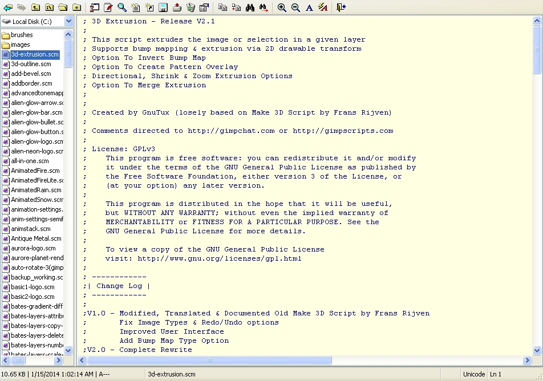Viewport: 543px width, 381px height.
Task: Click the edit notepad pencil icon
Action: (108, 7)
